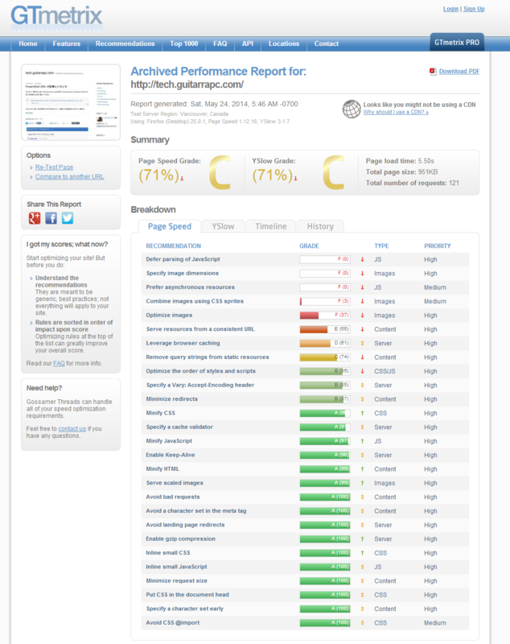Viewport: 510px width, 644px height.
Task: Click the trend arrow on Leverage browser caching row
Action: pyautogui.click(x=362, y=344)
